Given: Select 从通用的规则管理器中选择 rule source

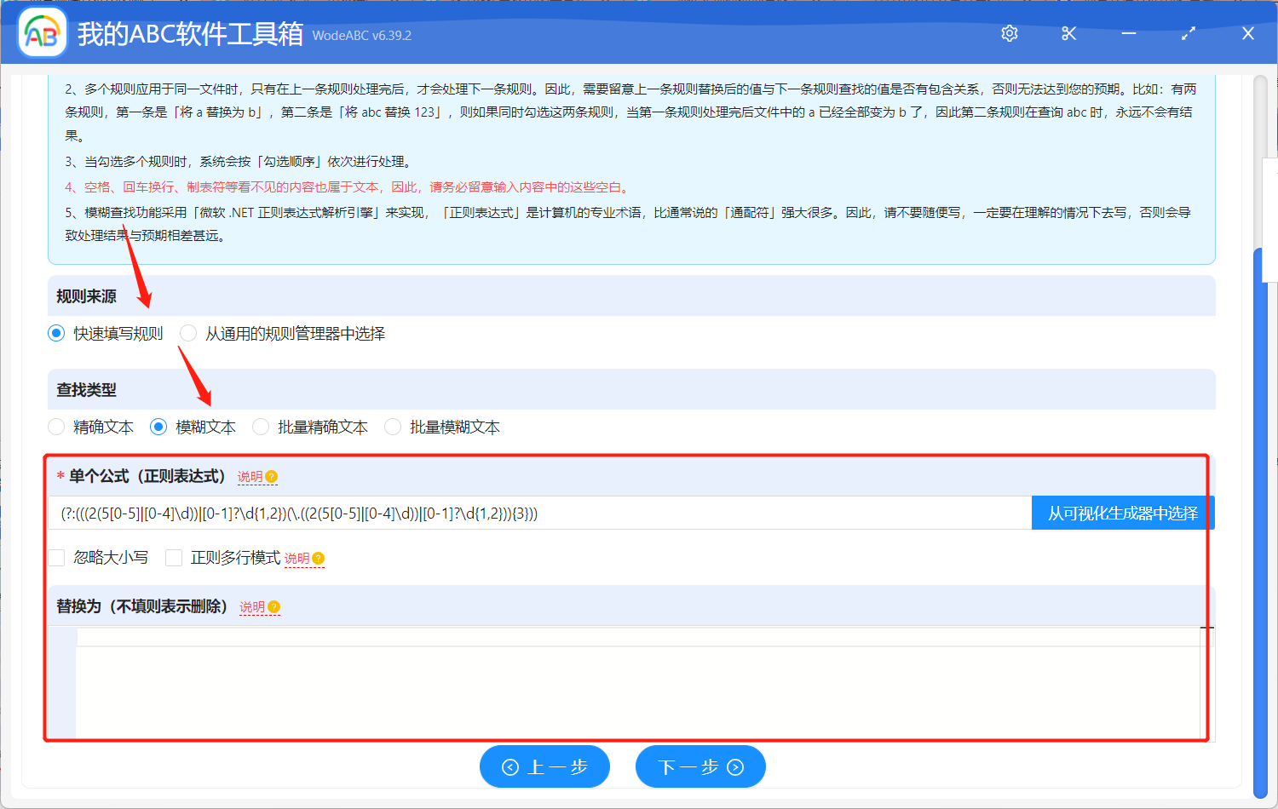Looking at the screenshot, I should point(187,333).
